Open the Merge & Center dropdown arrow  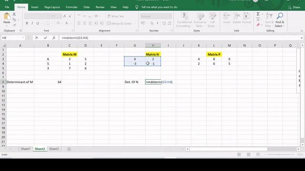coord(134,23)
